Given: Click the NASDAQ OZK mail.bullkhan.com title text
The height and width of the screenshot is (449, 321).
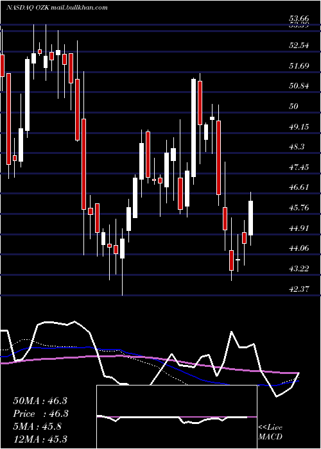Looking at the screenshot, I should [56, 8].
